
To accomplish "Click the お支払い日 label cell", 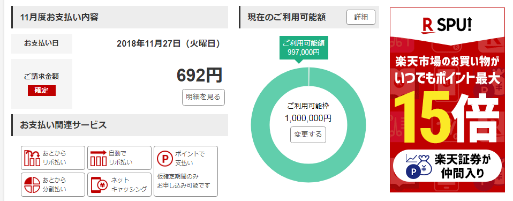I will (x=42, y=43).
